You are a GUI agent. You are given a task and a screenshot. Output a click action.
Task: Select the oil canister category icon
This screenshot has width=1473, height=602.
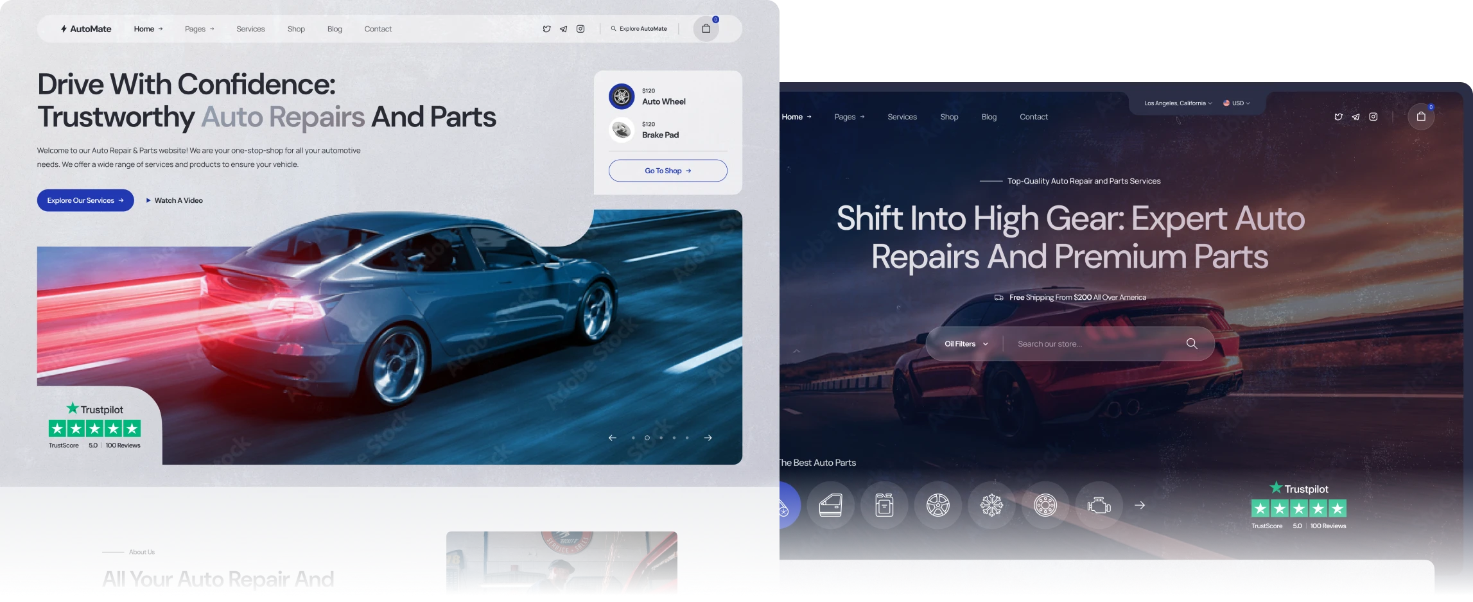(x=884, y=506)
